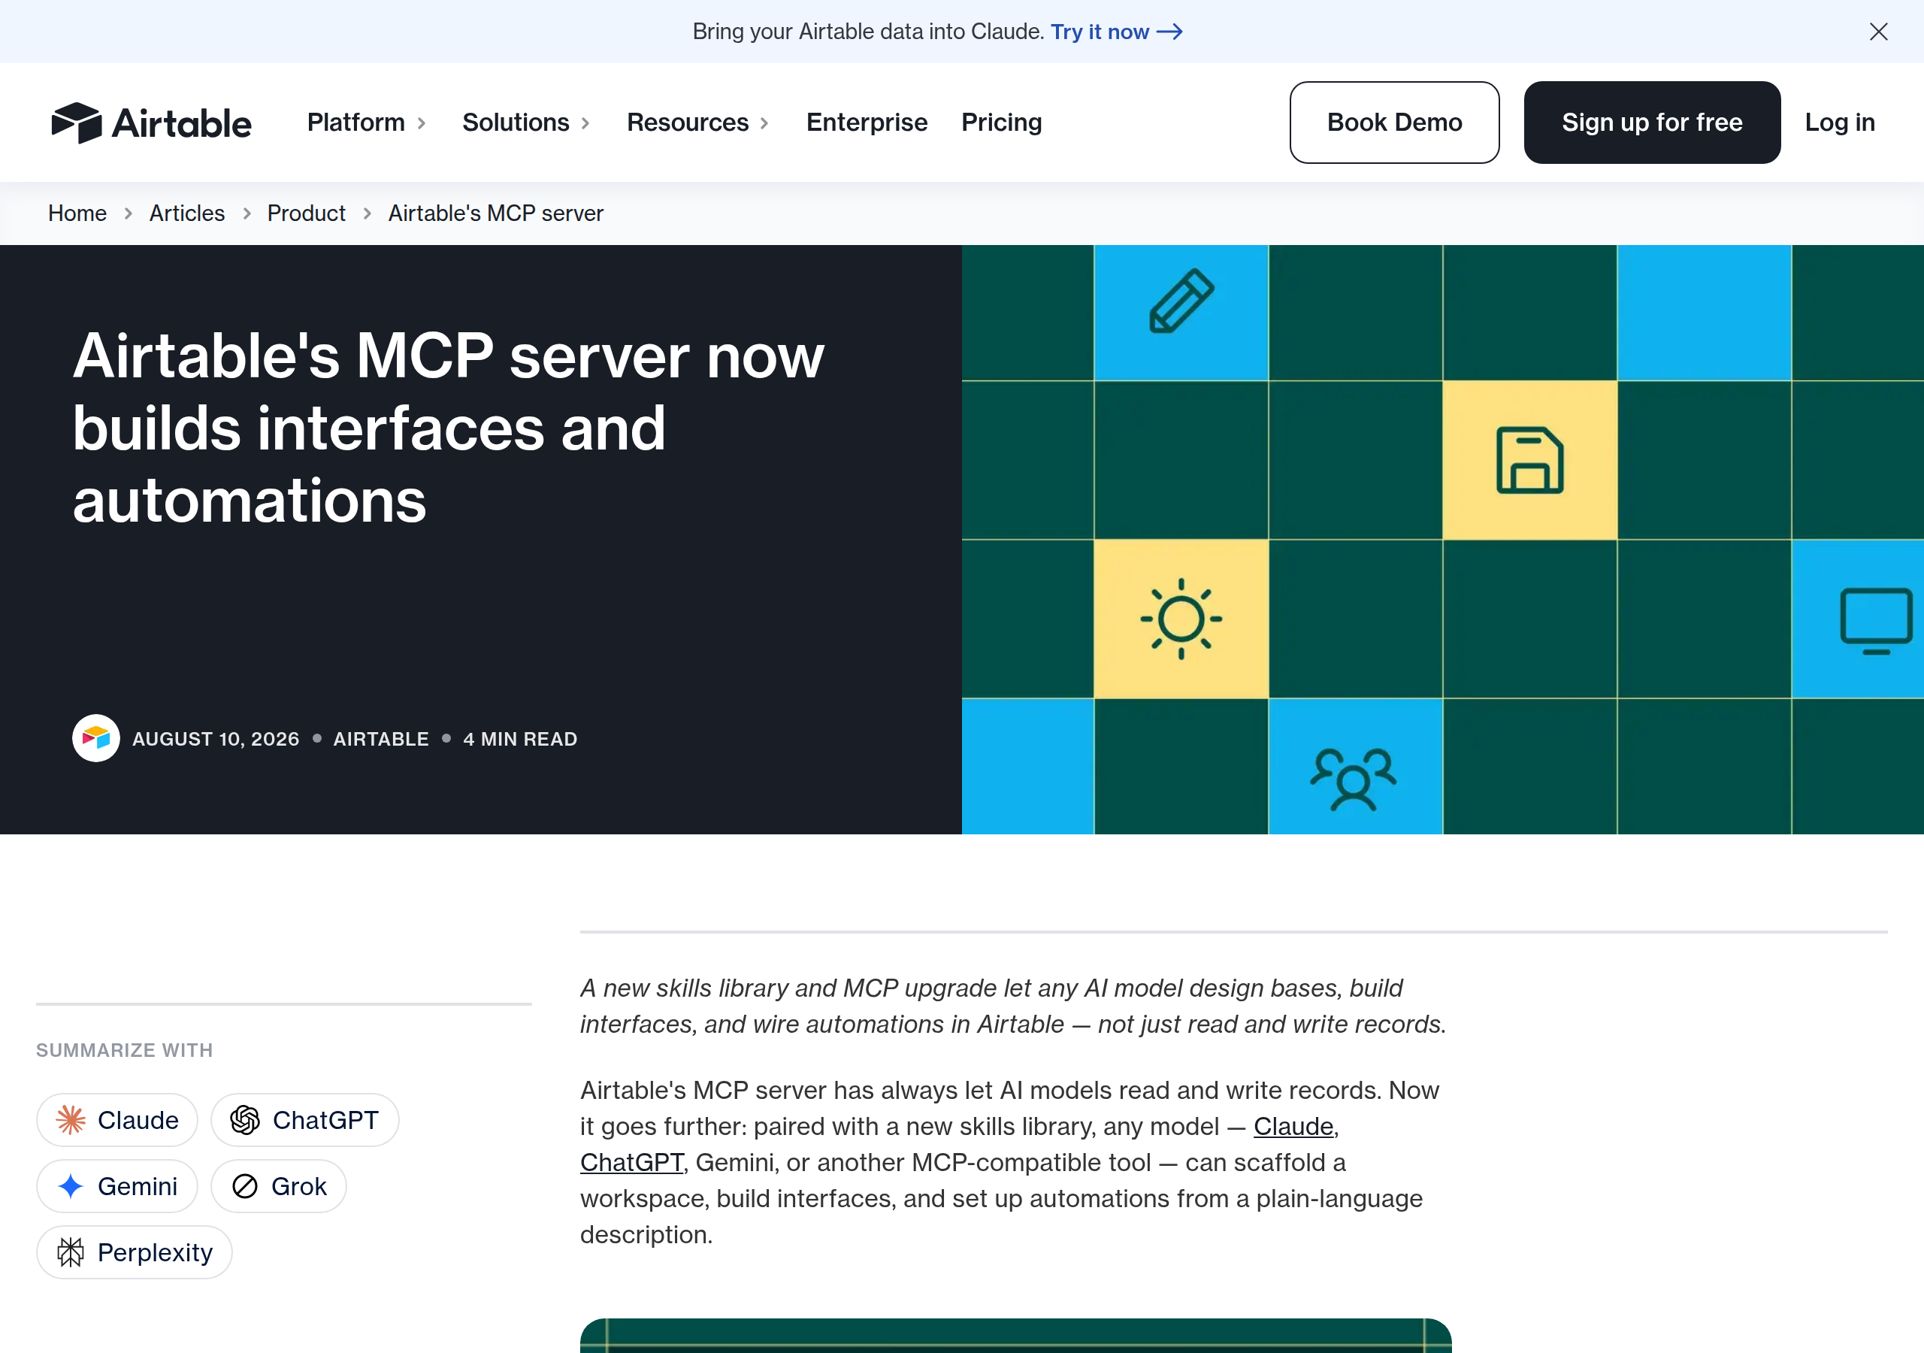1924x1353 pixels.
Task: Click the Airtable's MCP server breadcrumb item
Action: click(x=495, y=213)
